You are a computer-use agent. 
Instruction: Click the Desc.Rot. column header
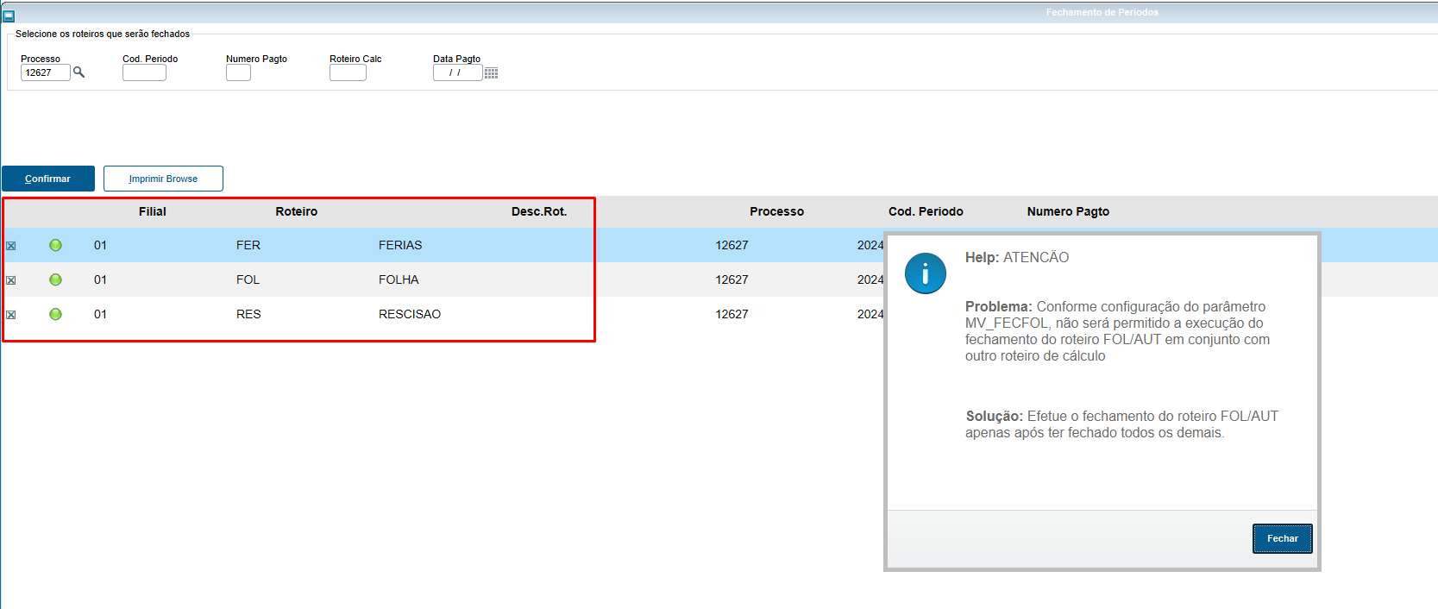click(x=538, y=211)
